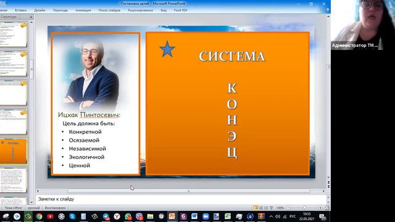Viewport: 395px width, 222px height.
Task: Open Zoom app from taskbar
Action: [206, 216]
